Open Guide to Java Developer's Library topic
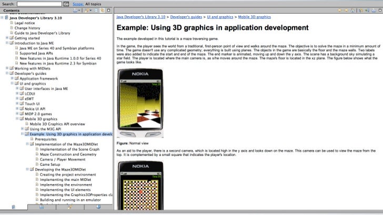Image resolution: width=383 pixels, height=215 pixels. [42, 33]
